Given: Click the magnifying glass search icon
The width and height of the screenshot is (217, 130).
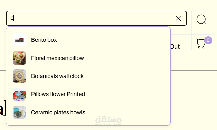Looking at the screenshot, I should 202,20.
